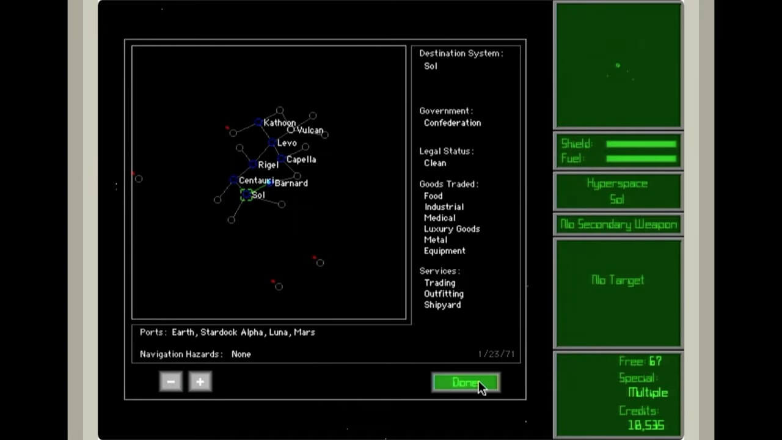Viewport: 782px width, 440px height.
Task: Zoom in the map with plus button
Action: pos(200,382)
